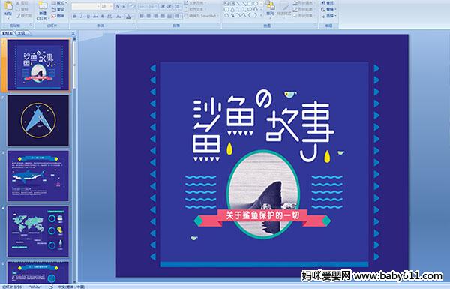Align paragraph text to the left

pyautogui.click(x=142, y=16)
